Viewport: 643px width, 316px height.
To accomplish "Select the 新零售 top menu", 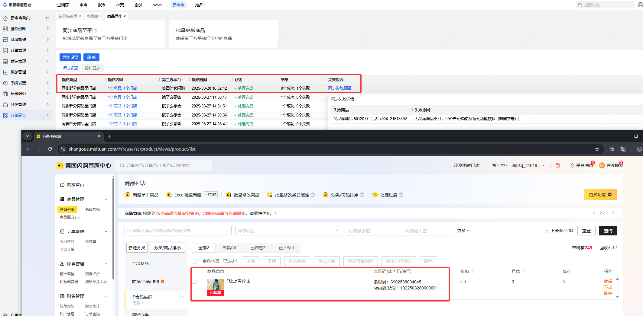I will pos(178,5).
